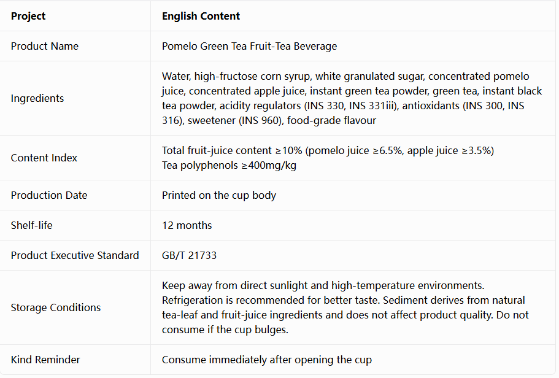Click the ingredients list starting with Water

tap(352, 98)
